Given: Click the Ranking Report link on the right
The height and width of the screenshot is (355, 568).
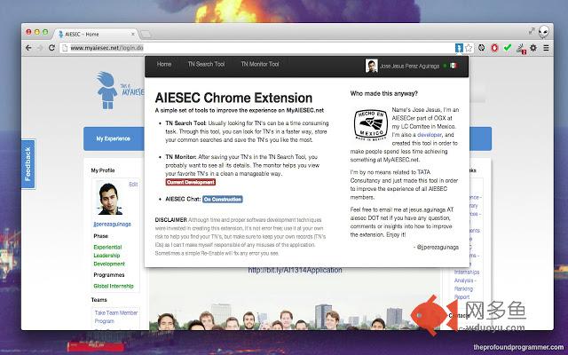Looking at the screenshot, I should click(x=463, y=293).
